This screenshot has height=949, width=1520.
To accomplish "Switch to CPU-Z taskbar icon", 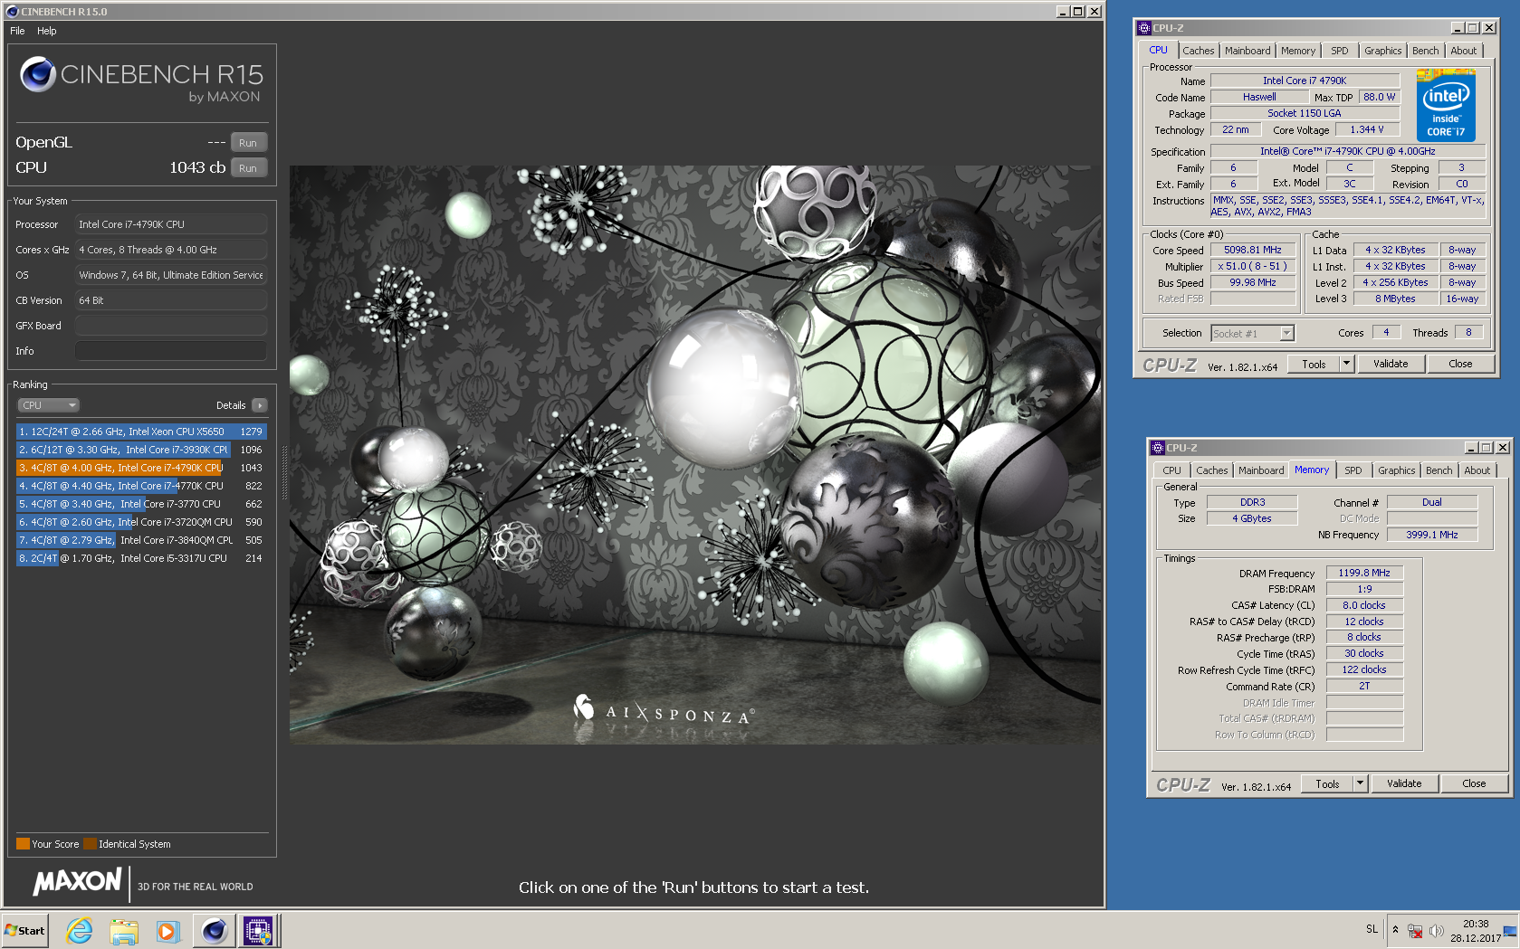I will [258, 931].
